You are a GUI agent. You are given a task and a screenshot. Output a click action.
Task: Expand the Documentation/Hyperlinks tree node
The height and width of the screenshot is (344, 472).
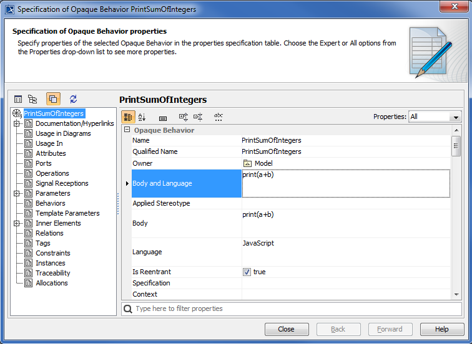[17, 123]
